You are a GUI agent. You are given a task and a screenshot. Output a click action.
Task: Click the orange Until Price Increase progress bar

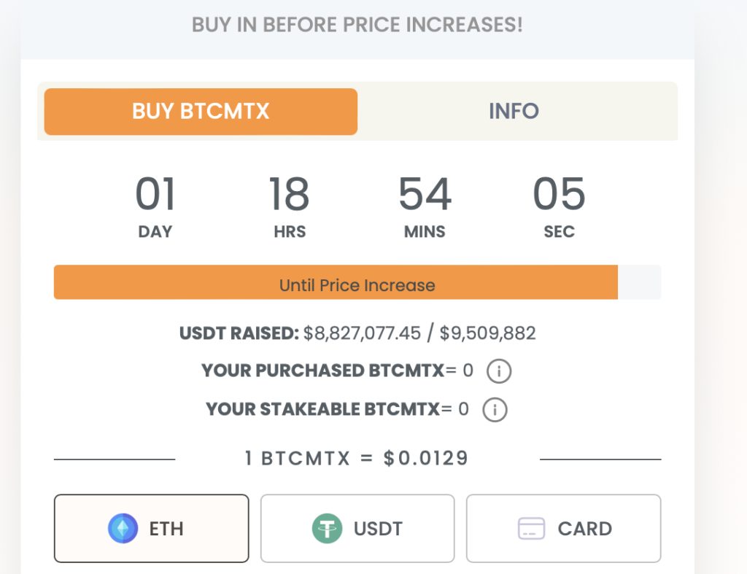pos(336,282)
